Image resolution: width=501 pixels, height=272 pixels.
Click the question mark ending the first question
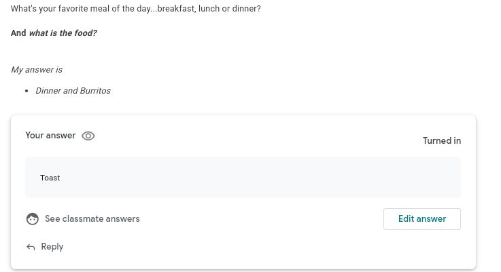258,9
